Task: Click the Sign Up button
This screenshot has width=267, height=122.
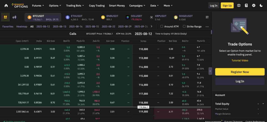Action: coord(227,5)
